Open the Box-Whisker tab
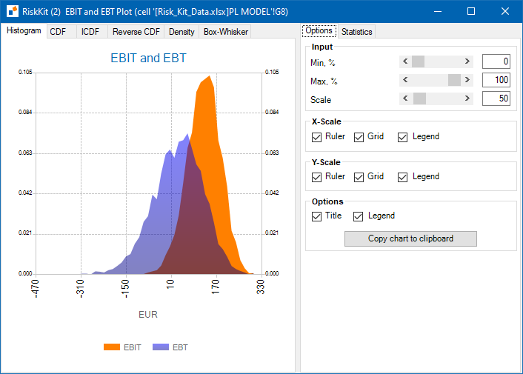 225,32
